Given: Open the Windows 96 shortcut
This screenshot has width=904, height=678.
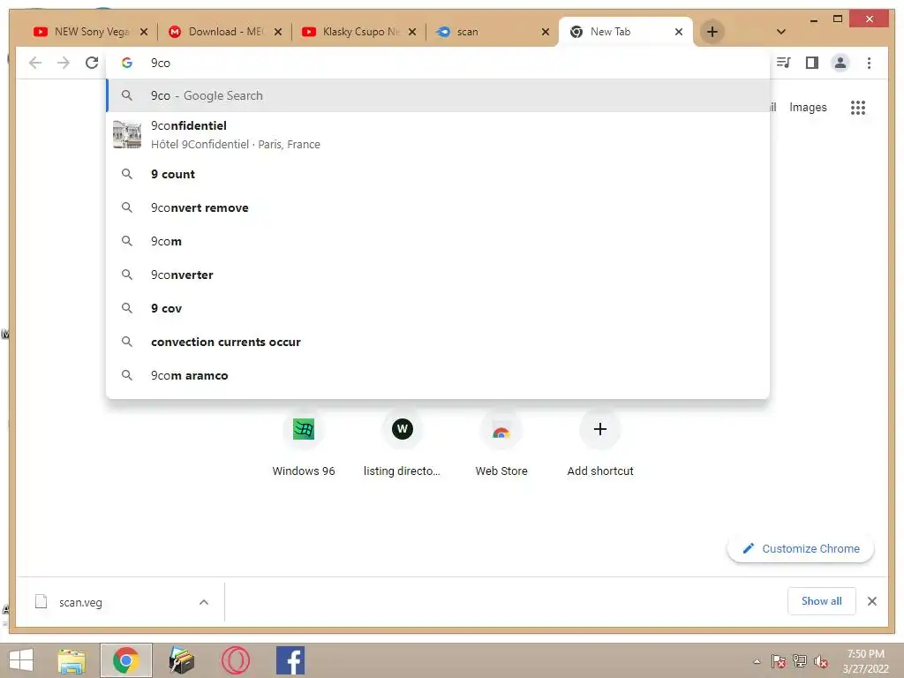Looking at the screenshot, I should click(x=304, y=444).
